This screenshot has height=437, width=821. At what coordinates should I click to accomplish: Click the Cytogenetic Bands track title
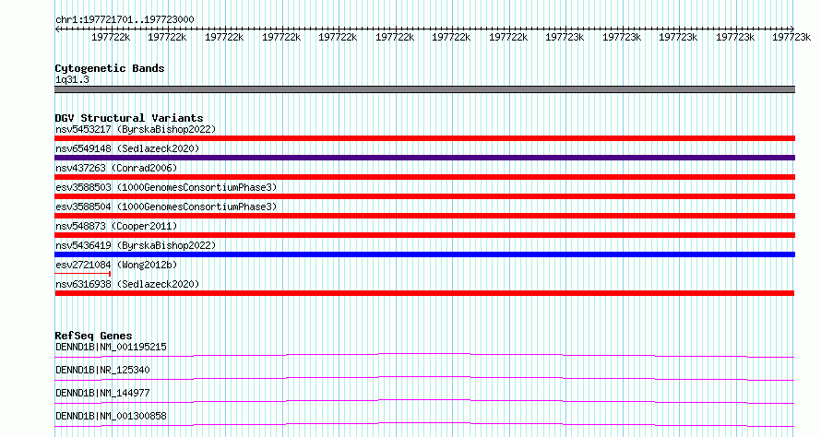tap(110, 68)
